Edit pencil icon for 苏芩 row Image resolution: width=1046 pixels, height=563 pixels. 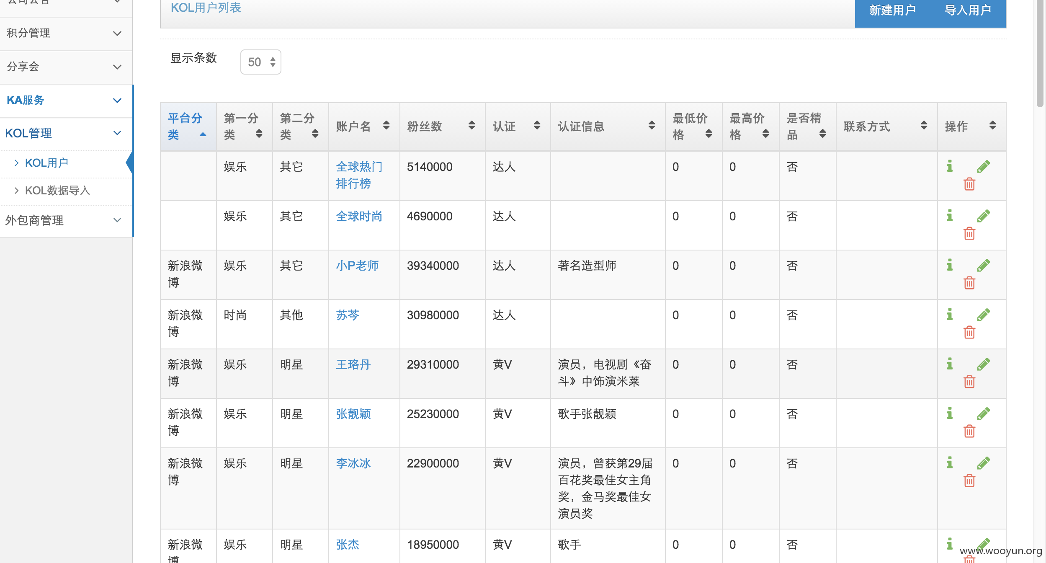pyautogui.click(x=983, y=315)
